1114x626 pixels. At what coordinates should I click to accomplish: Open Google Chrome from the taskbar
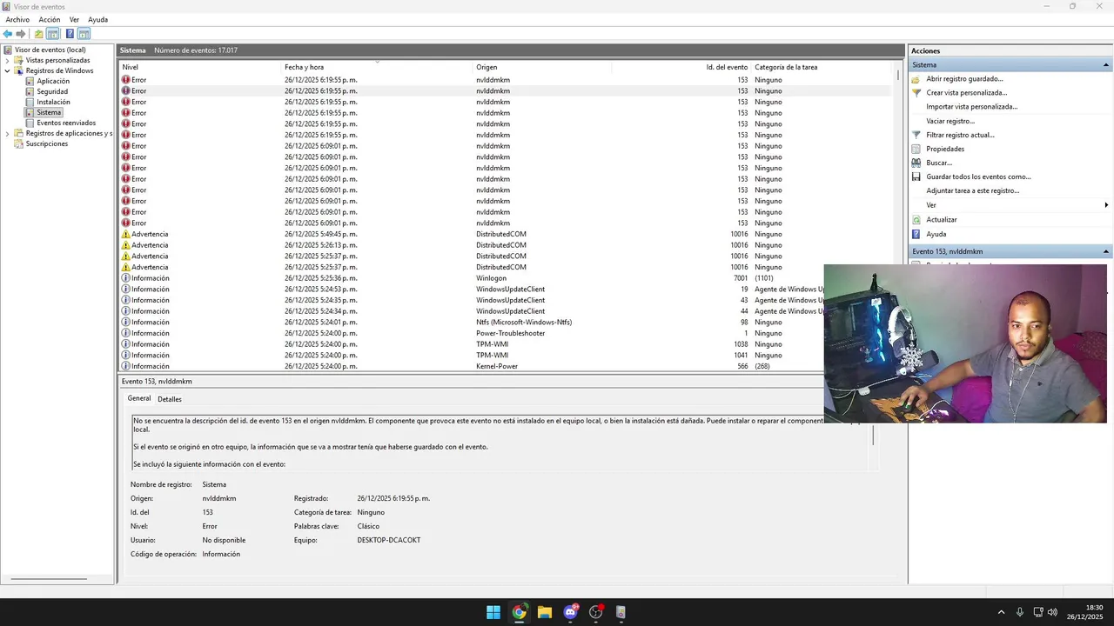point(519,612)
